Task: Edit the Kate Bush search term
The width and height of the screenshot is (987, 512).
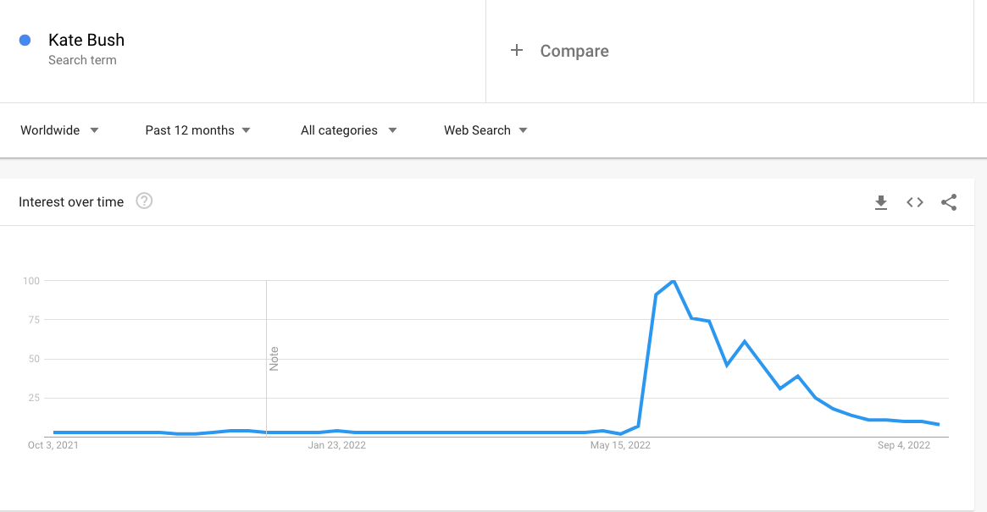Action: point(86,40)
